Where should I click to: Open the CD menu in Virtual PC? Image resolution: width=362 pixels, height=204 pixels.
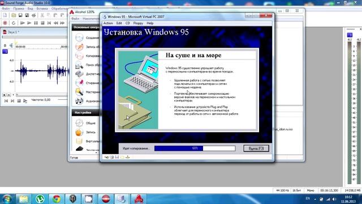128,23
